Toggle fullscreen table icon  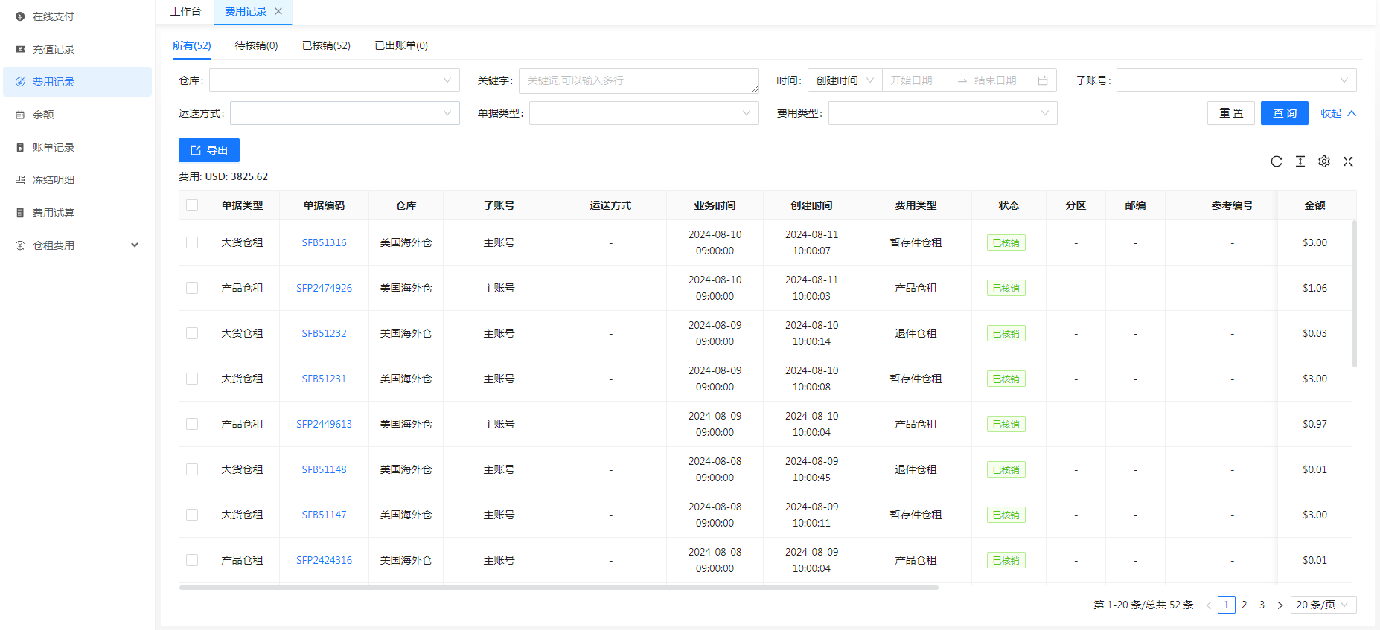coord(1348,161)
